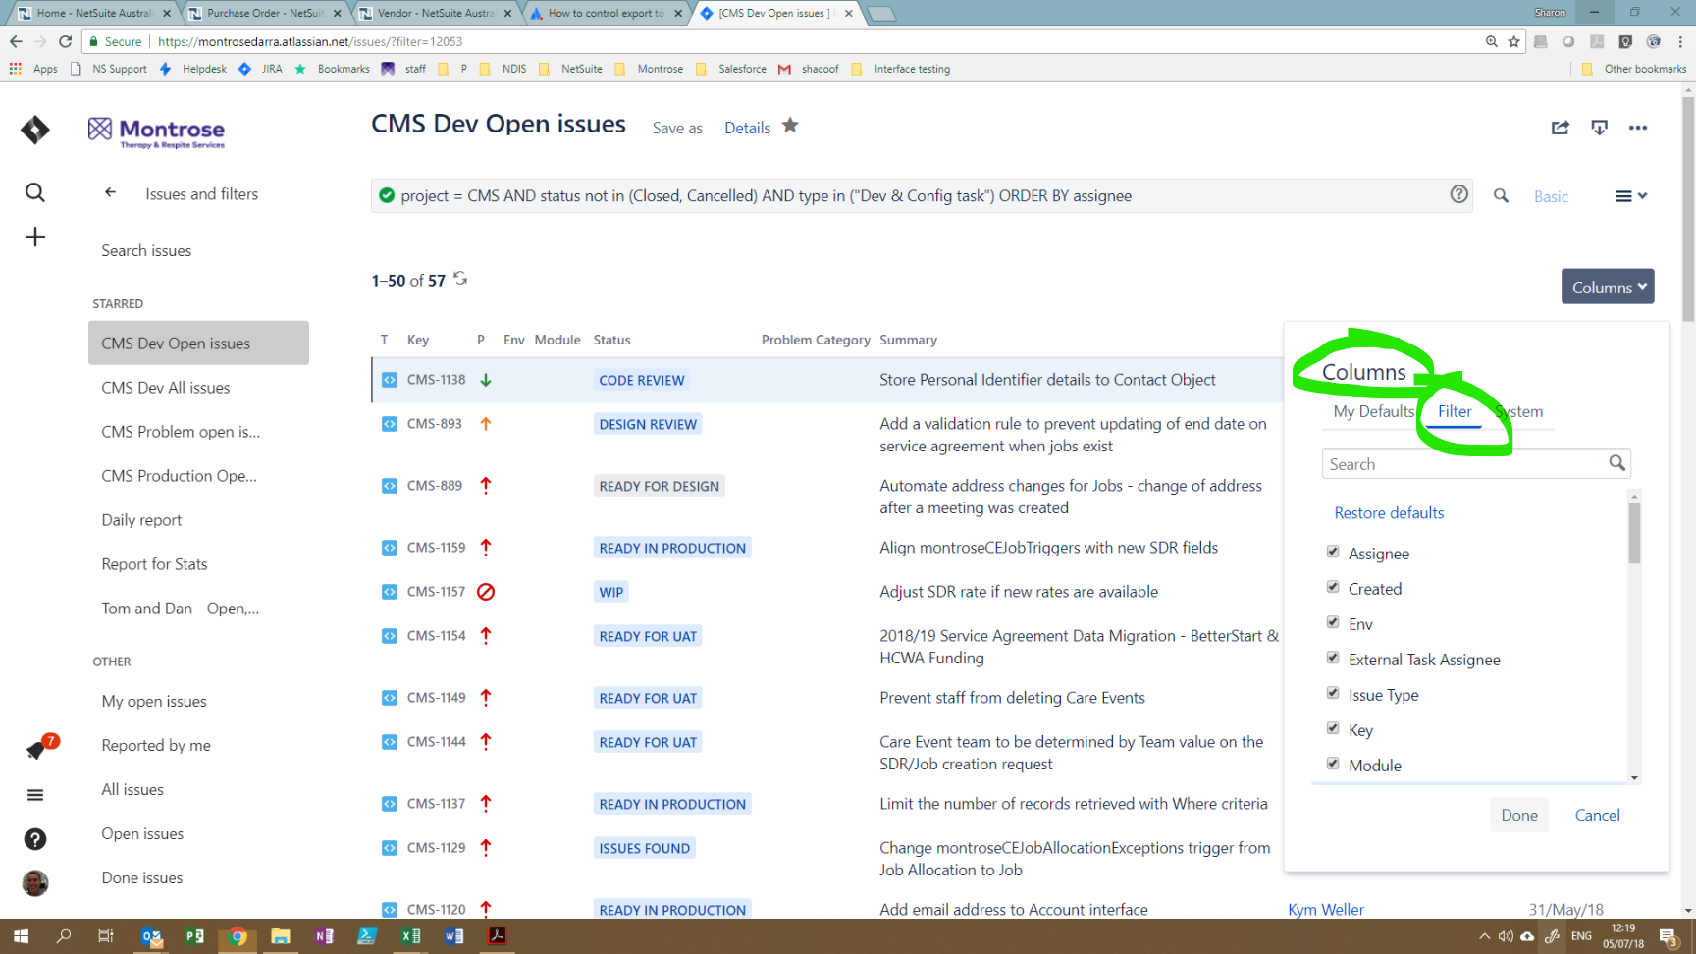Switch to the My Defaults tab
This screenshot has width=1696, height=954.
(x=1372, y=412)
